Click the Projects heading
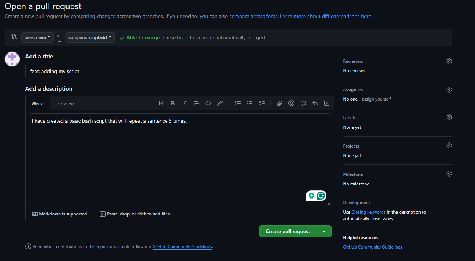Viewport: 475px width, 261px height. click(351, 146)
